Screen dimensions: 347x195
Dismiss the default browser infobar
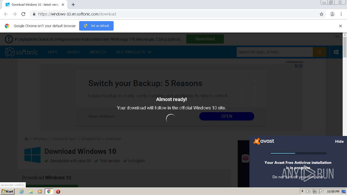point(340,26)
